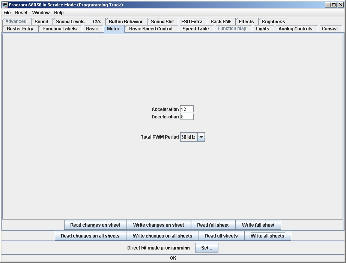Click Set... programming mode button
Viewport: 346px width, 263px height.
(206, 248)
